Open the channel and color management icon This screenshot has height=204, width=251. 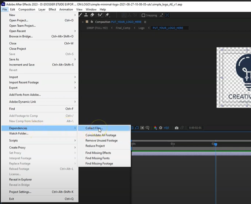(x=155, y=128)
